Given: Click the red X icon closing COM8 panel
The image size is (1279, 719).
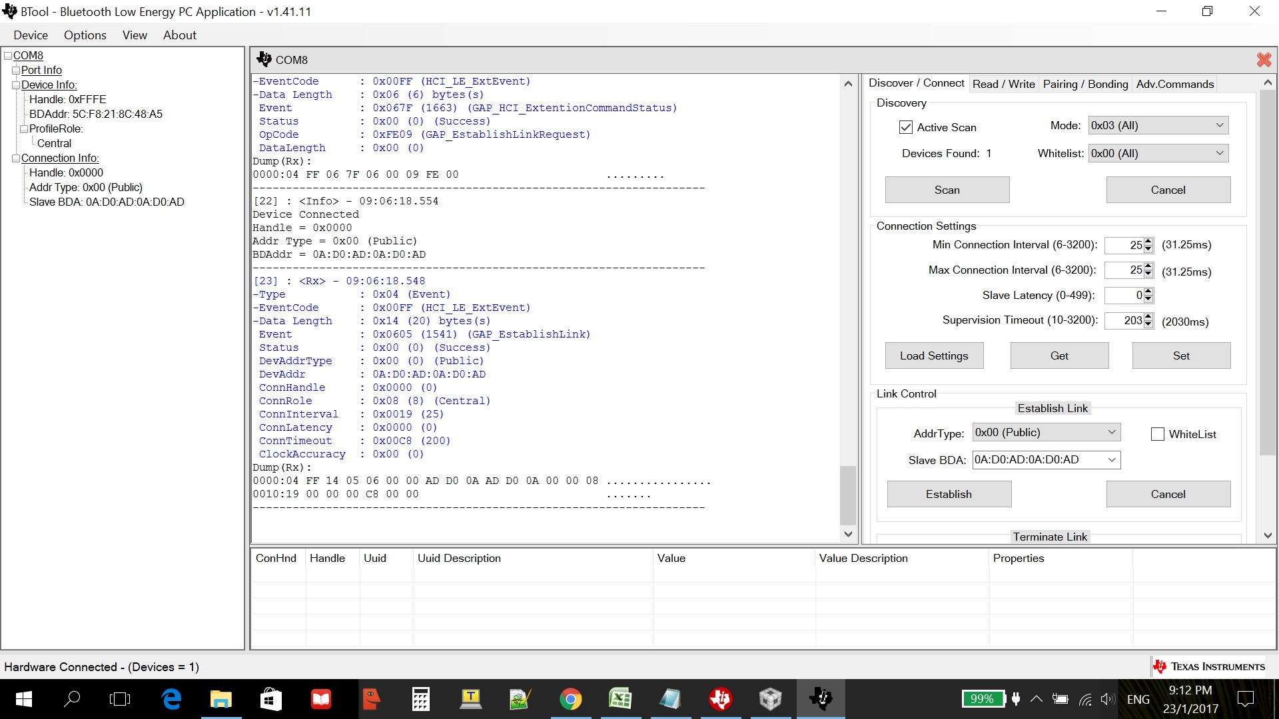Looking at the screenshot, I should tap(1264, 60).
